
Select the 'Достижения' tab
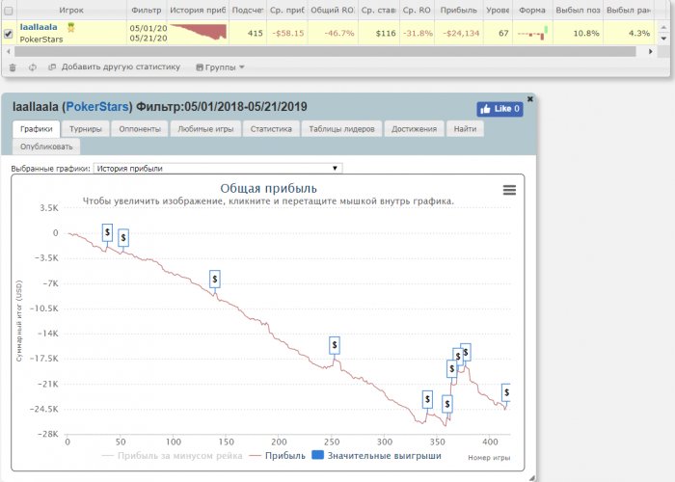pos(415,128)
